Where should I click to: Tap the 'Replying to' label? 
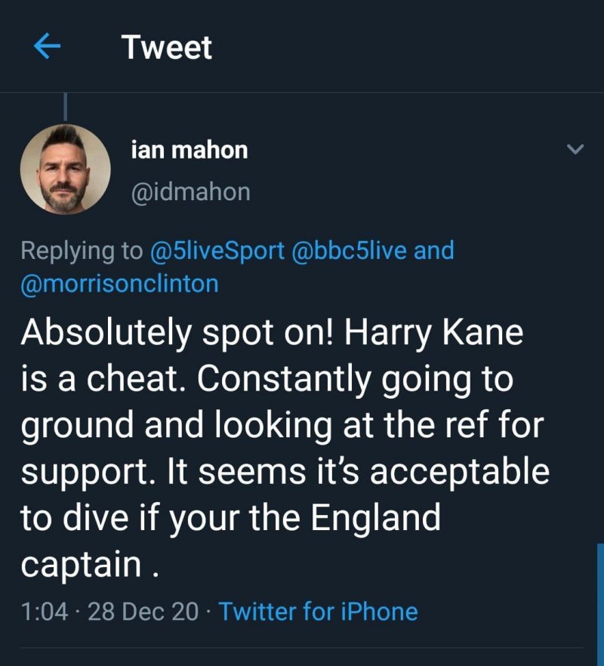82,251
